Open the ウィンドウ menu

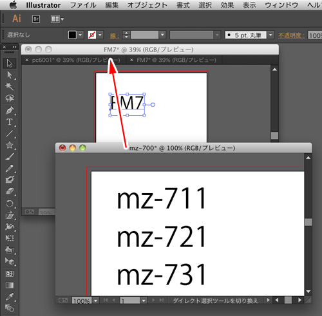(281, 5)
